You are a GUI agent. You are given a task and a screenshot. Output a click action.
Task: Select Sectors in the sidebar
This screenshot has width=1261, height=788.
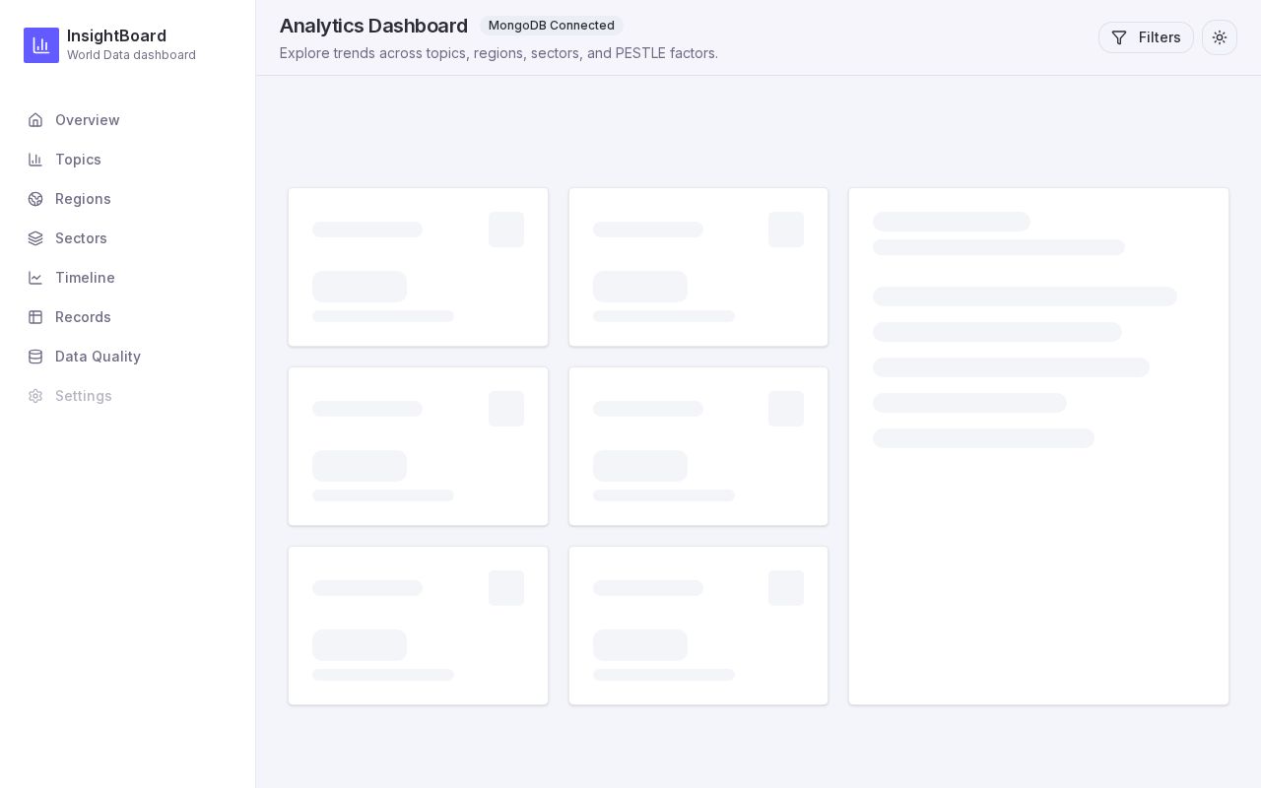(128, 238)
